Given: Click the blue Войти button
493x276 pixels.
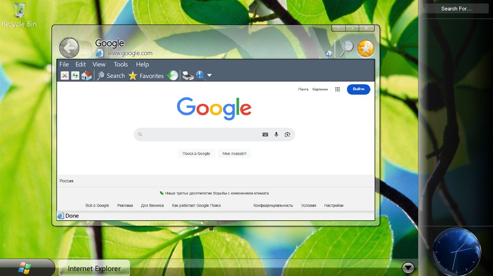Looking at the screenshot, I should point(358,89).
